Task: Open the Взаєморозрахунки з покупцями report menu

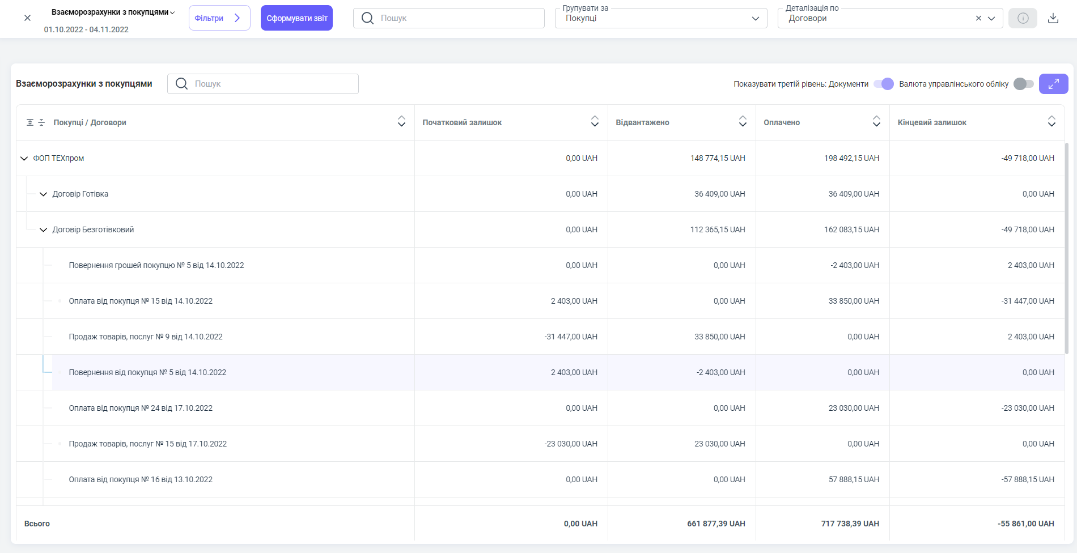Action: click(x=113, y=12)
